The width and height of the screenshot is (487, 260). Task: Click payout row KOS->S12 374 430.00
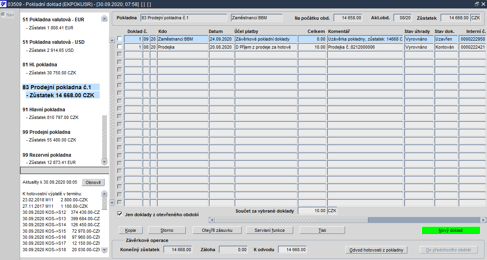pyautogui.click(x=61, y=212)
